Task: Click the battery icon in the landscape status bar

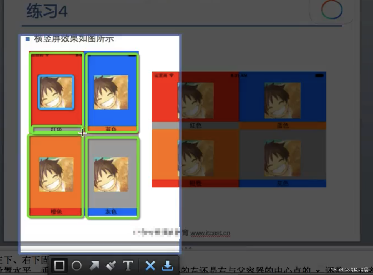Action: pos(319,75)
